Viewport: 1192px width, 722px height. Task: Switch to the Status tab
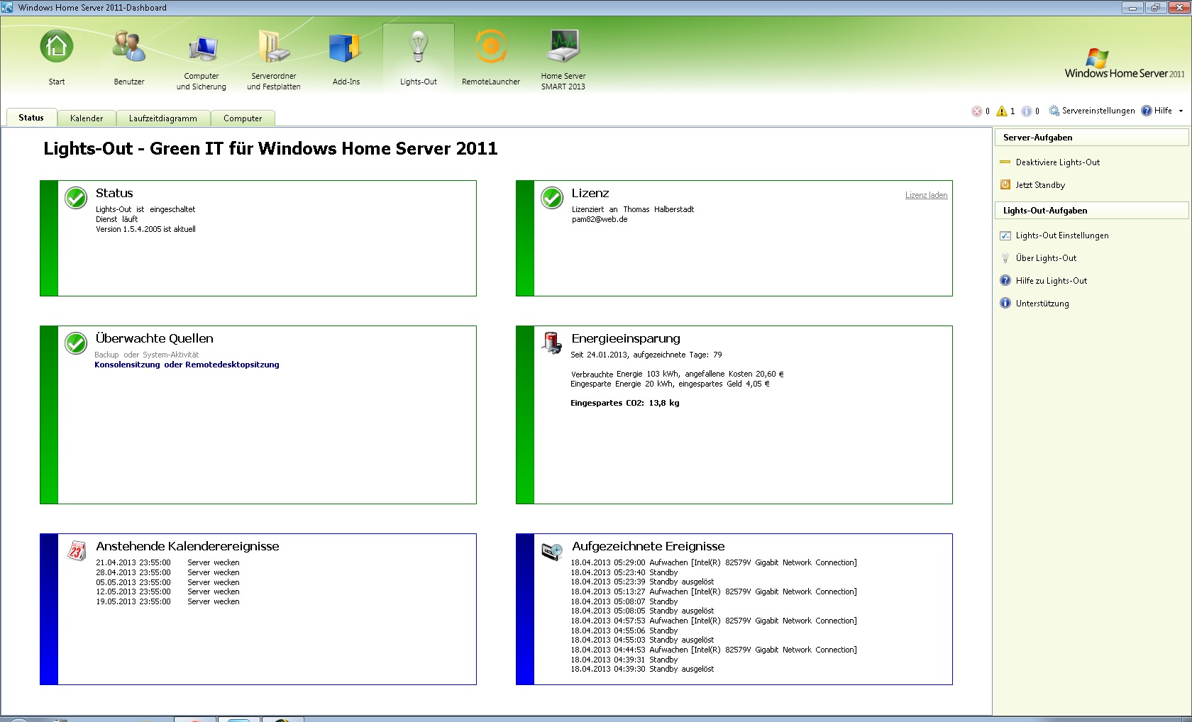click(31, 118)
